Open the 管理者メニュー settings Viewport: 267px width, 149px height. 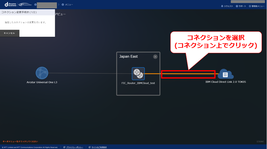[x=257, y=6]
